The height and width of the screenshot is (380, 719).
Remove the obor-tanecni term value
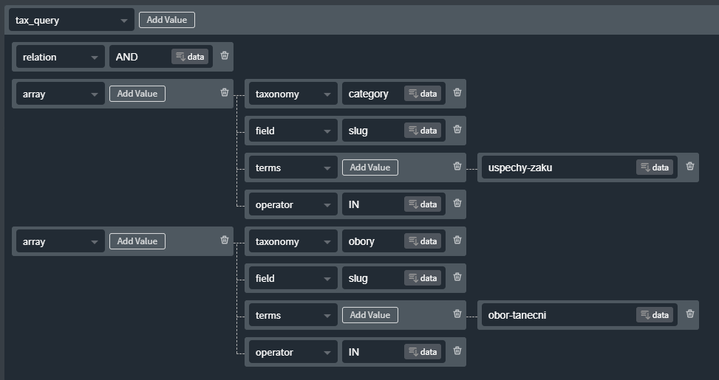(x=690, y=314)
